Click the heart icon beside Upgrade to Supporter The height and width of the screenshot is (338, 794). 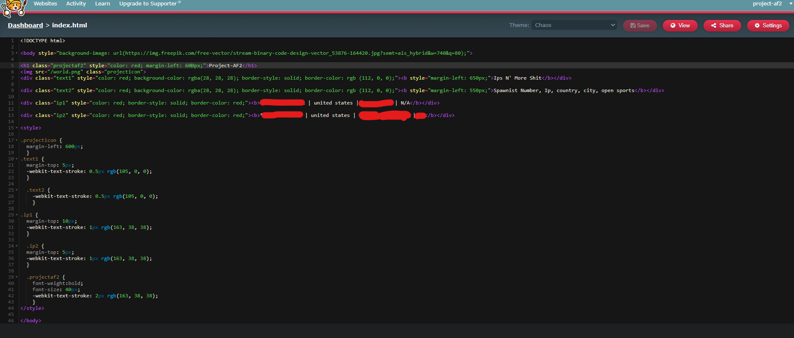[179, 2]
